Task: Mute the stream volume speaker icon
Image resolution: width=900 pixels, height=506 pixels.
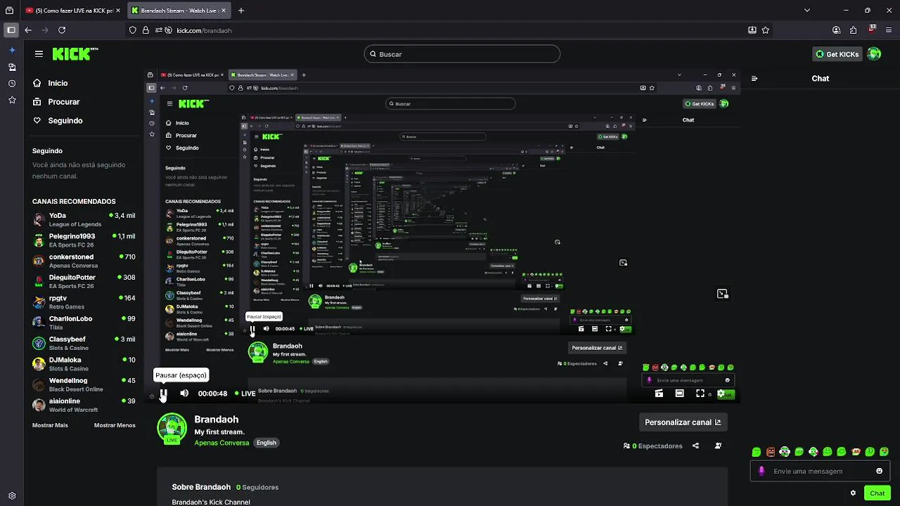Action: (184, 394)
